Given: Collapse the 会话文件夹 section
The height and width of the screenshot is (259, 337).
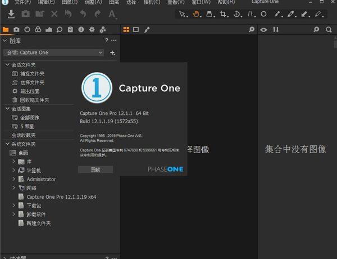Looking at the screenshot, I should click(x=7, y=65).
